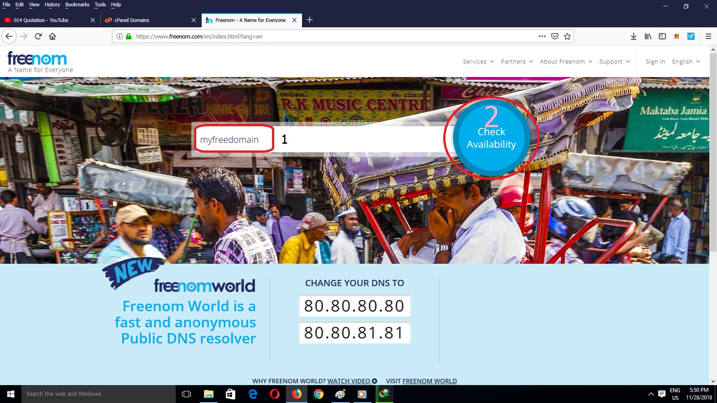
Task: Open the Firefox hamburger menu
Action: pyautogui.click(x=708, y=36)
